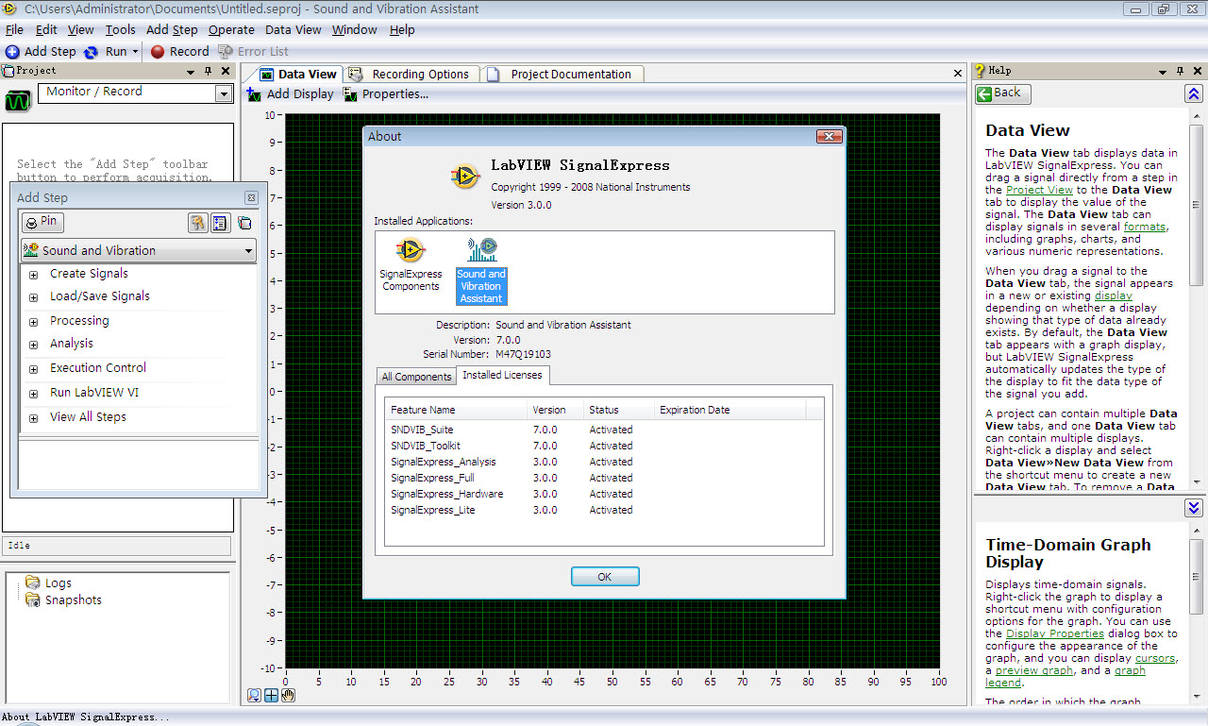Select the pan hand tool below graph

[x=288, y=696]
